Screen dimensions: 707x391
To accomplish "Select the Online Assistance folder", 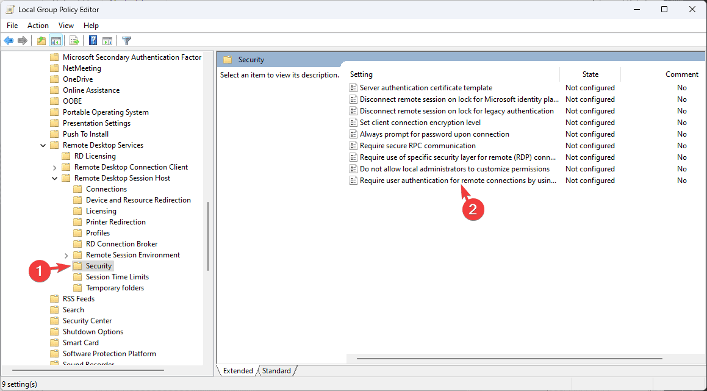I will 91,90.
